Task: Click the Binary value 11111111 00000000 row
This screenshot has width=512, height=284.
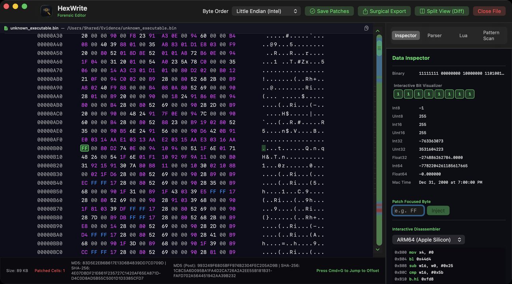Action: [461, 74]
